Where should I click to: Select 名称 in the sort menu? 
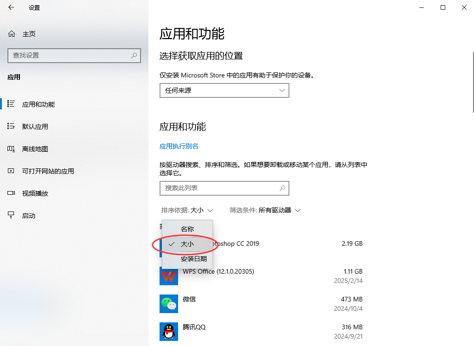(187, 229)
